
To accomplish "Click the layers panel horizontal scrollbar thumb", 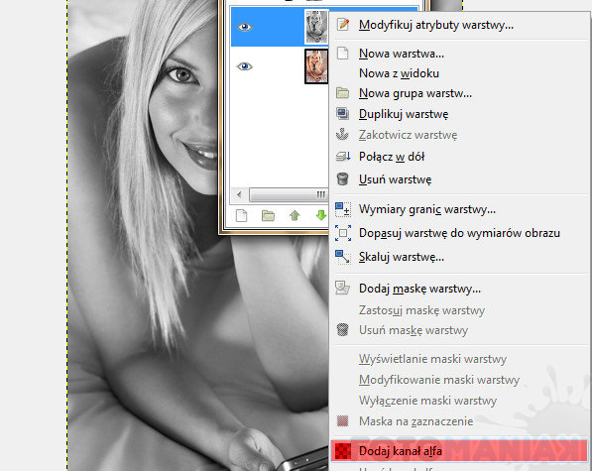I will click(289, 194).
